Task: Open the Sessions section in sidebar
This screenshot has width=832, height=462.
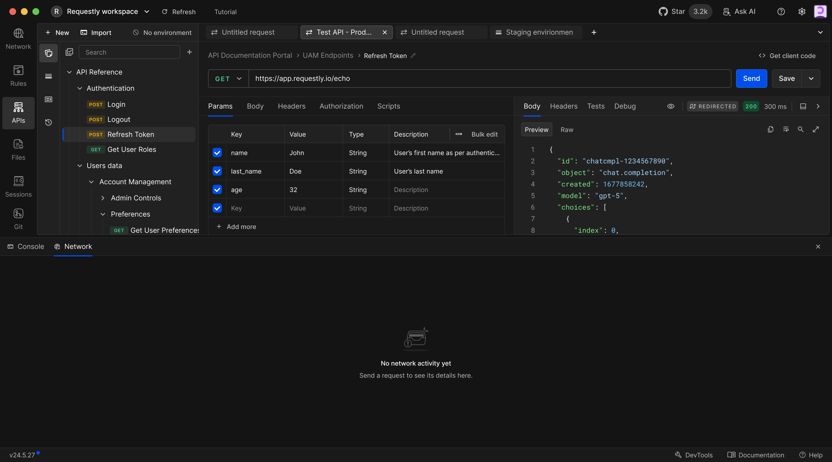Action: coord(18,187)
